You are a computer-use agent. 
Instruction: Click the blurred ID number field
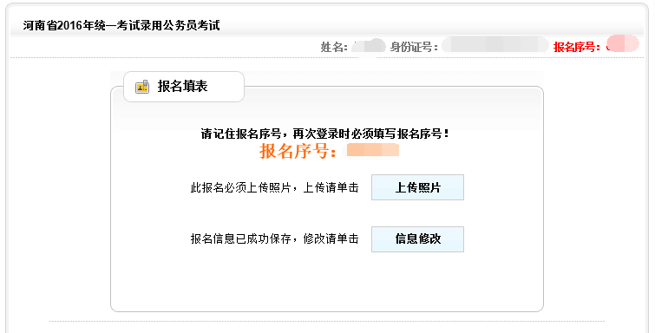(495, 44)
